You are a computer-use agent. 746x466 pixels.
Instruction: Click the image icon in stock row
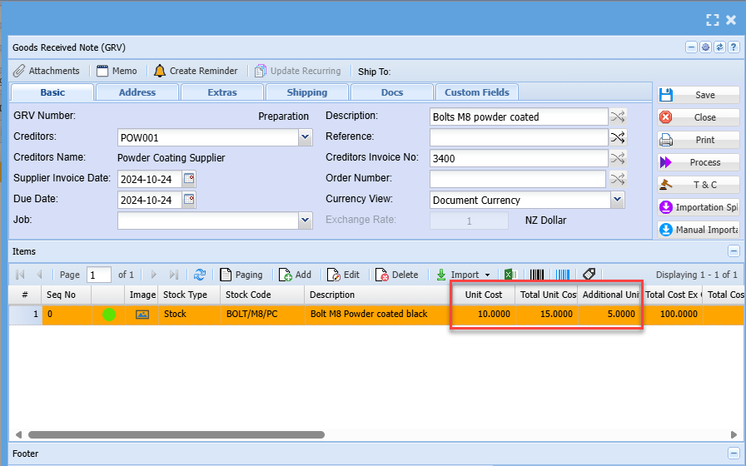(142, 315)
